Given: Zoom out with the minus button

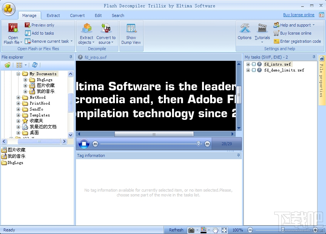Looking at the screenshot, I should tap(250, 230).
